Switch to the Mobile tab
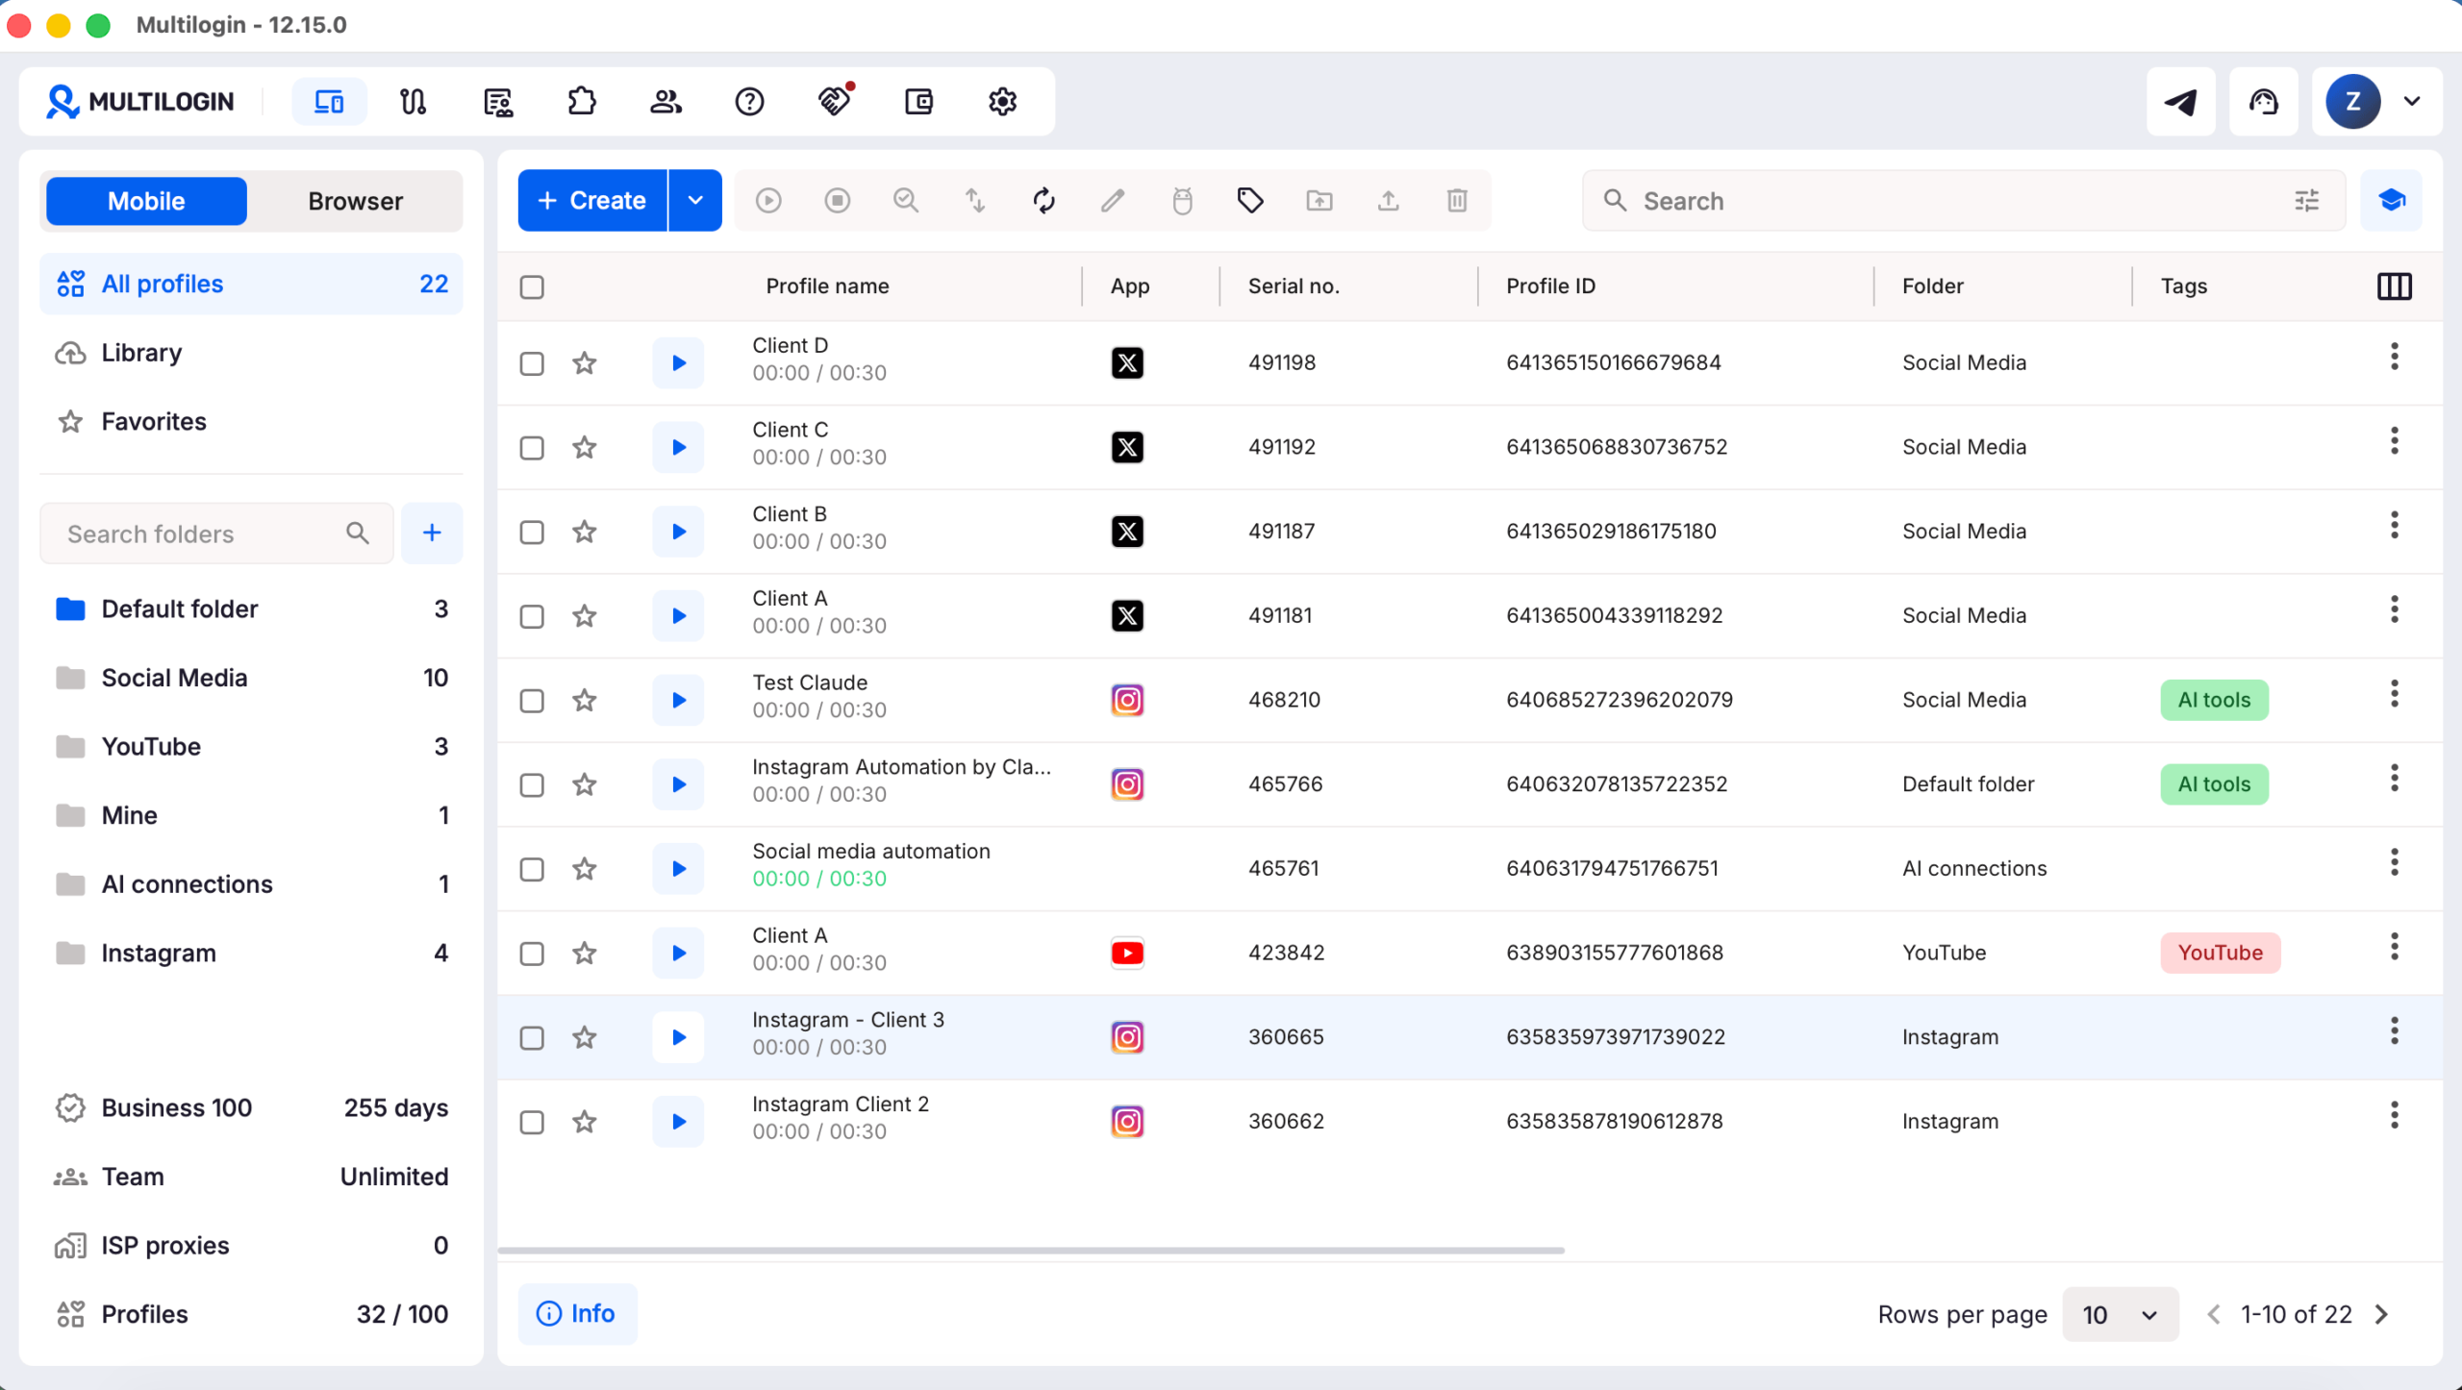 click(x=146, y=201)
